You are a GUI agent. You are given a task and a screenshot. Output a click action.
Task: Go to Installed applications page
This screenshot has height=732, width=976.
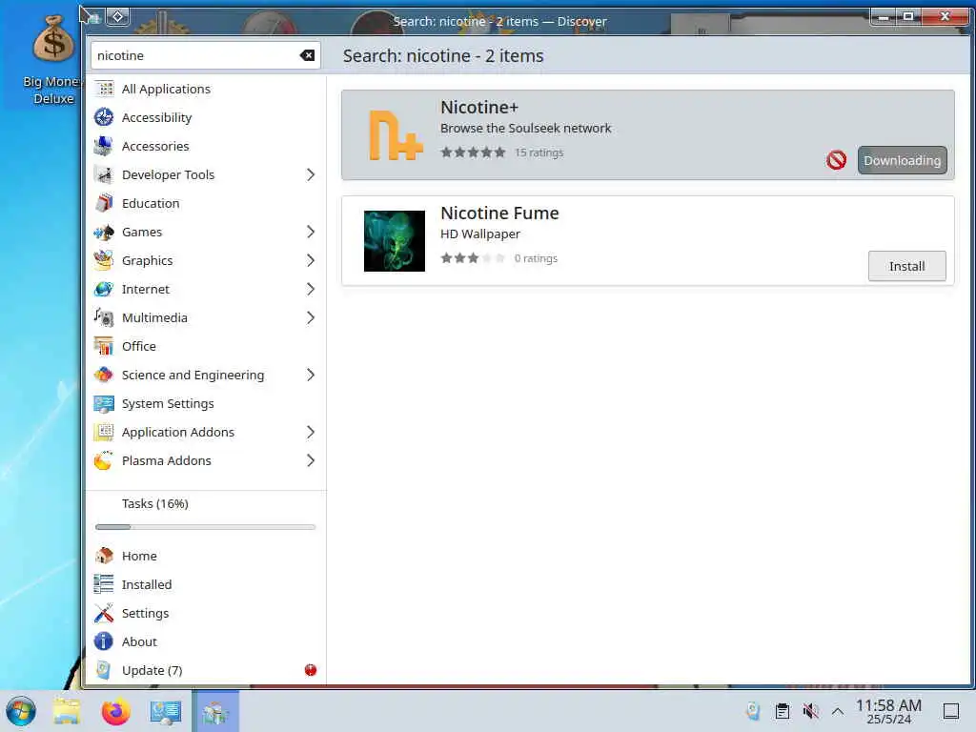tap(206, 584)
